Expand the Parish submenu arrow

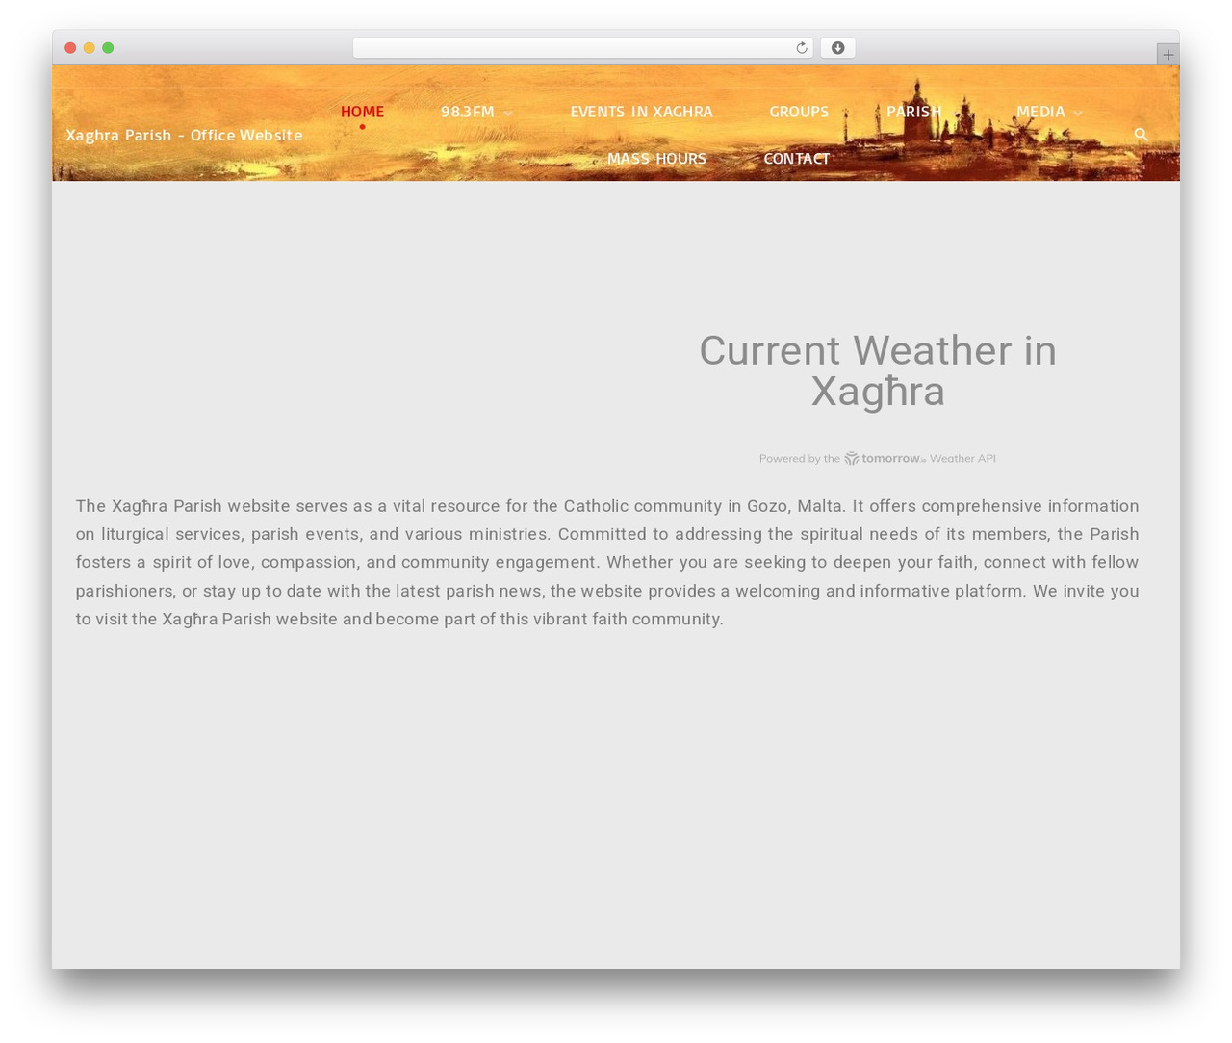(x=956, y=114)
